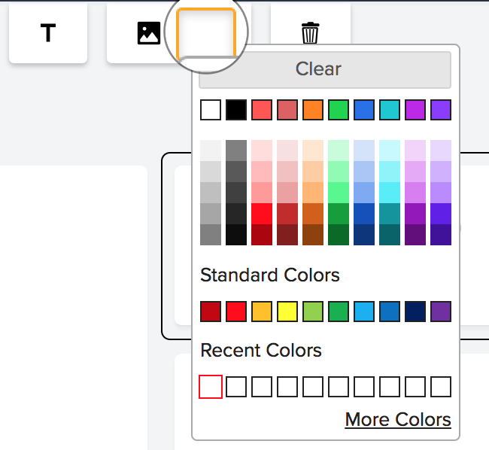Pick the darkest red shade in the red column
The width and height of the screenshot is (489, 450).
(262, 235)
